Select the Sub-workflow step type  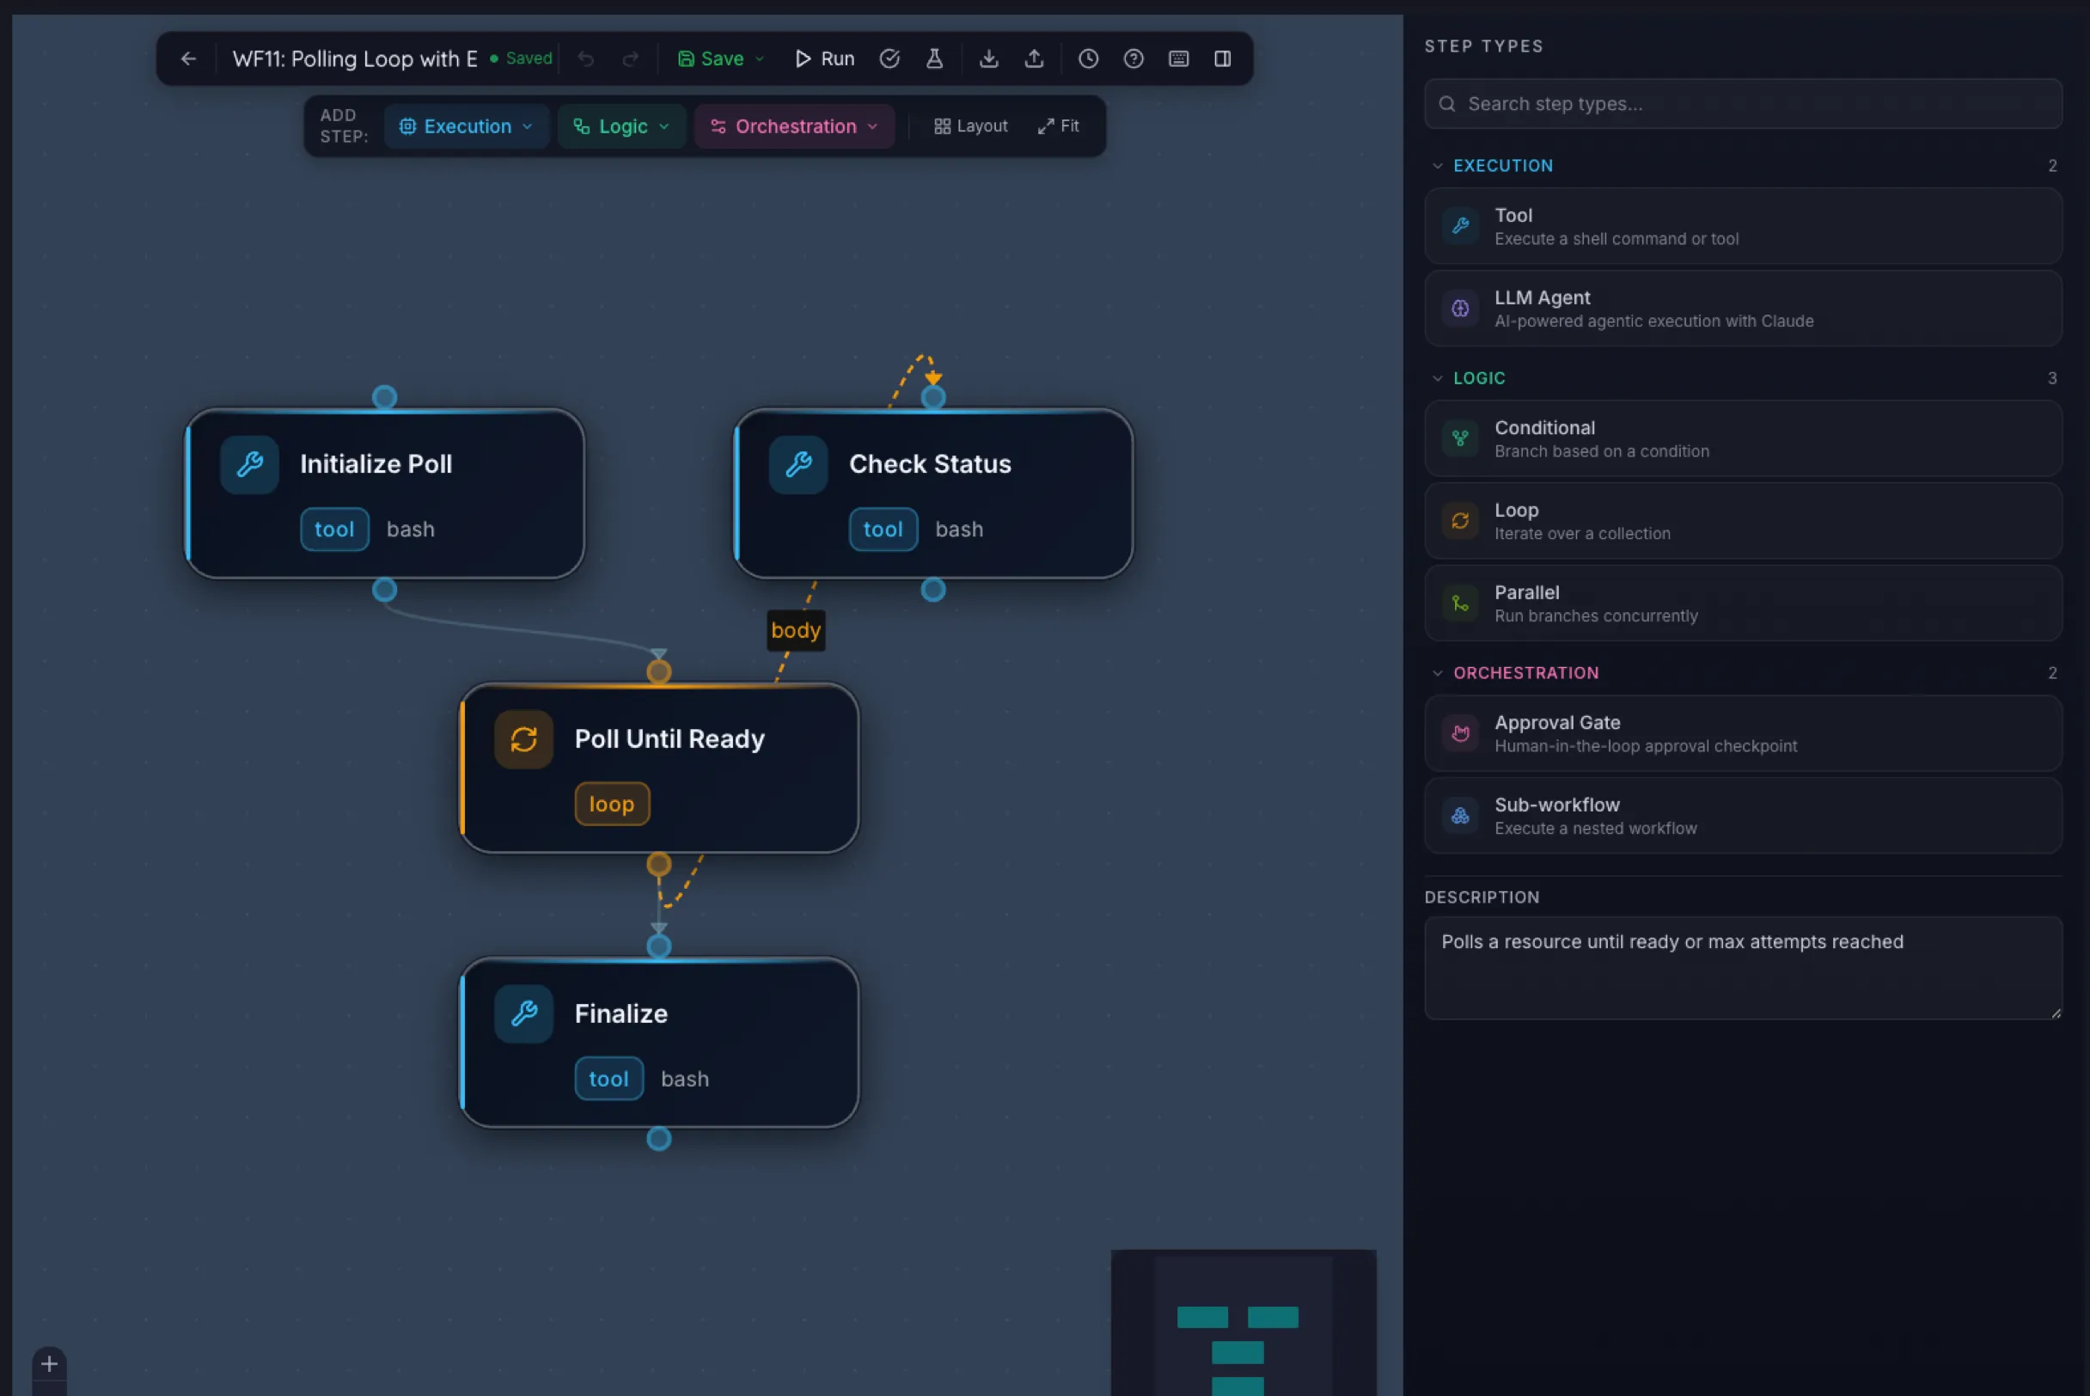pyautogui.click(x=1742, y=816)
